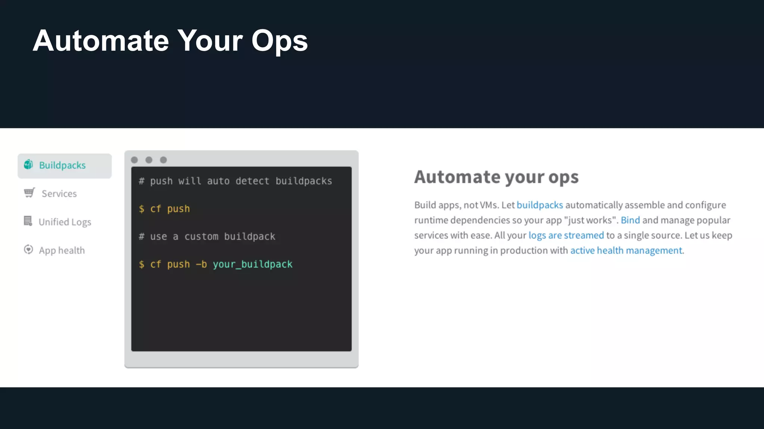Click the third terminal window dot

click(163, 160)
